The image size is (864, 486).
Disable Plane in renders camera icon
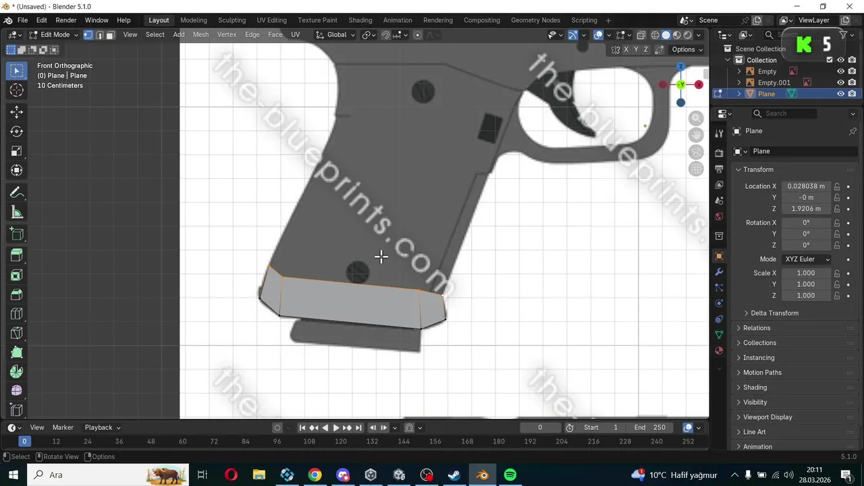click(x=853, y=94)
